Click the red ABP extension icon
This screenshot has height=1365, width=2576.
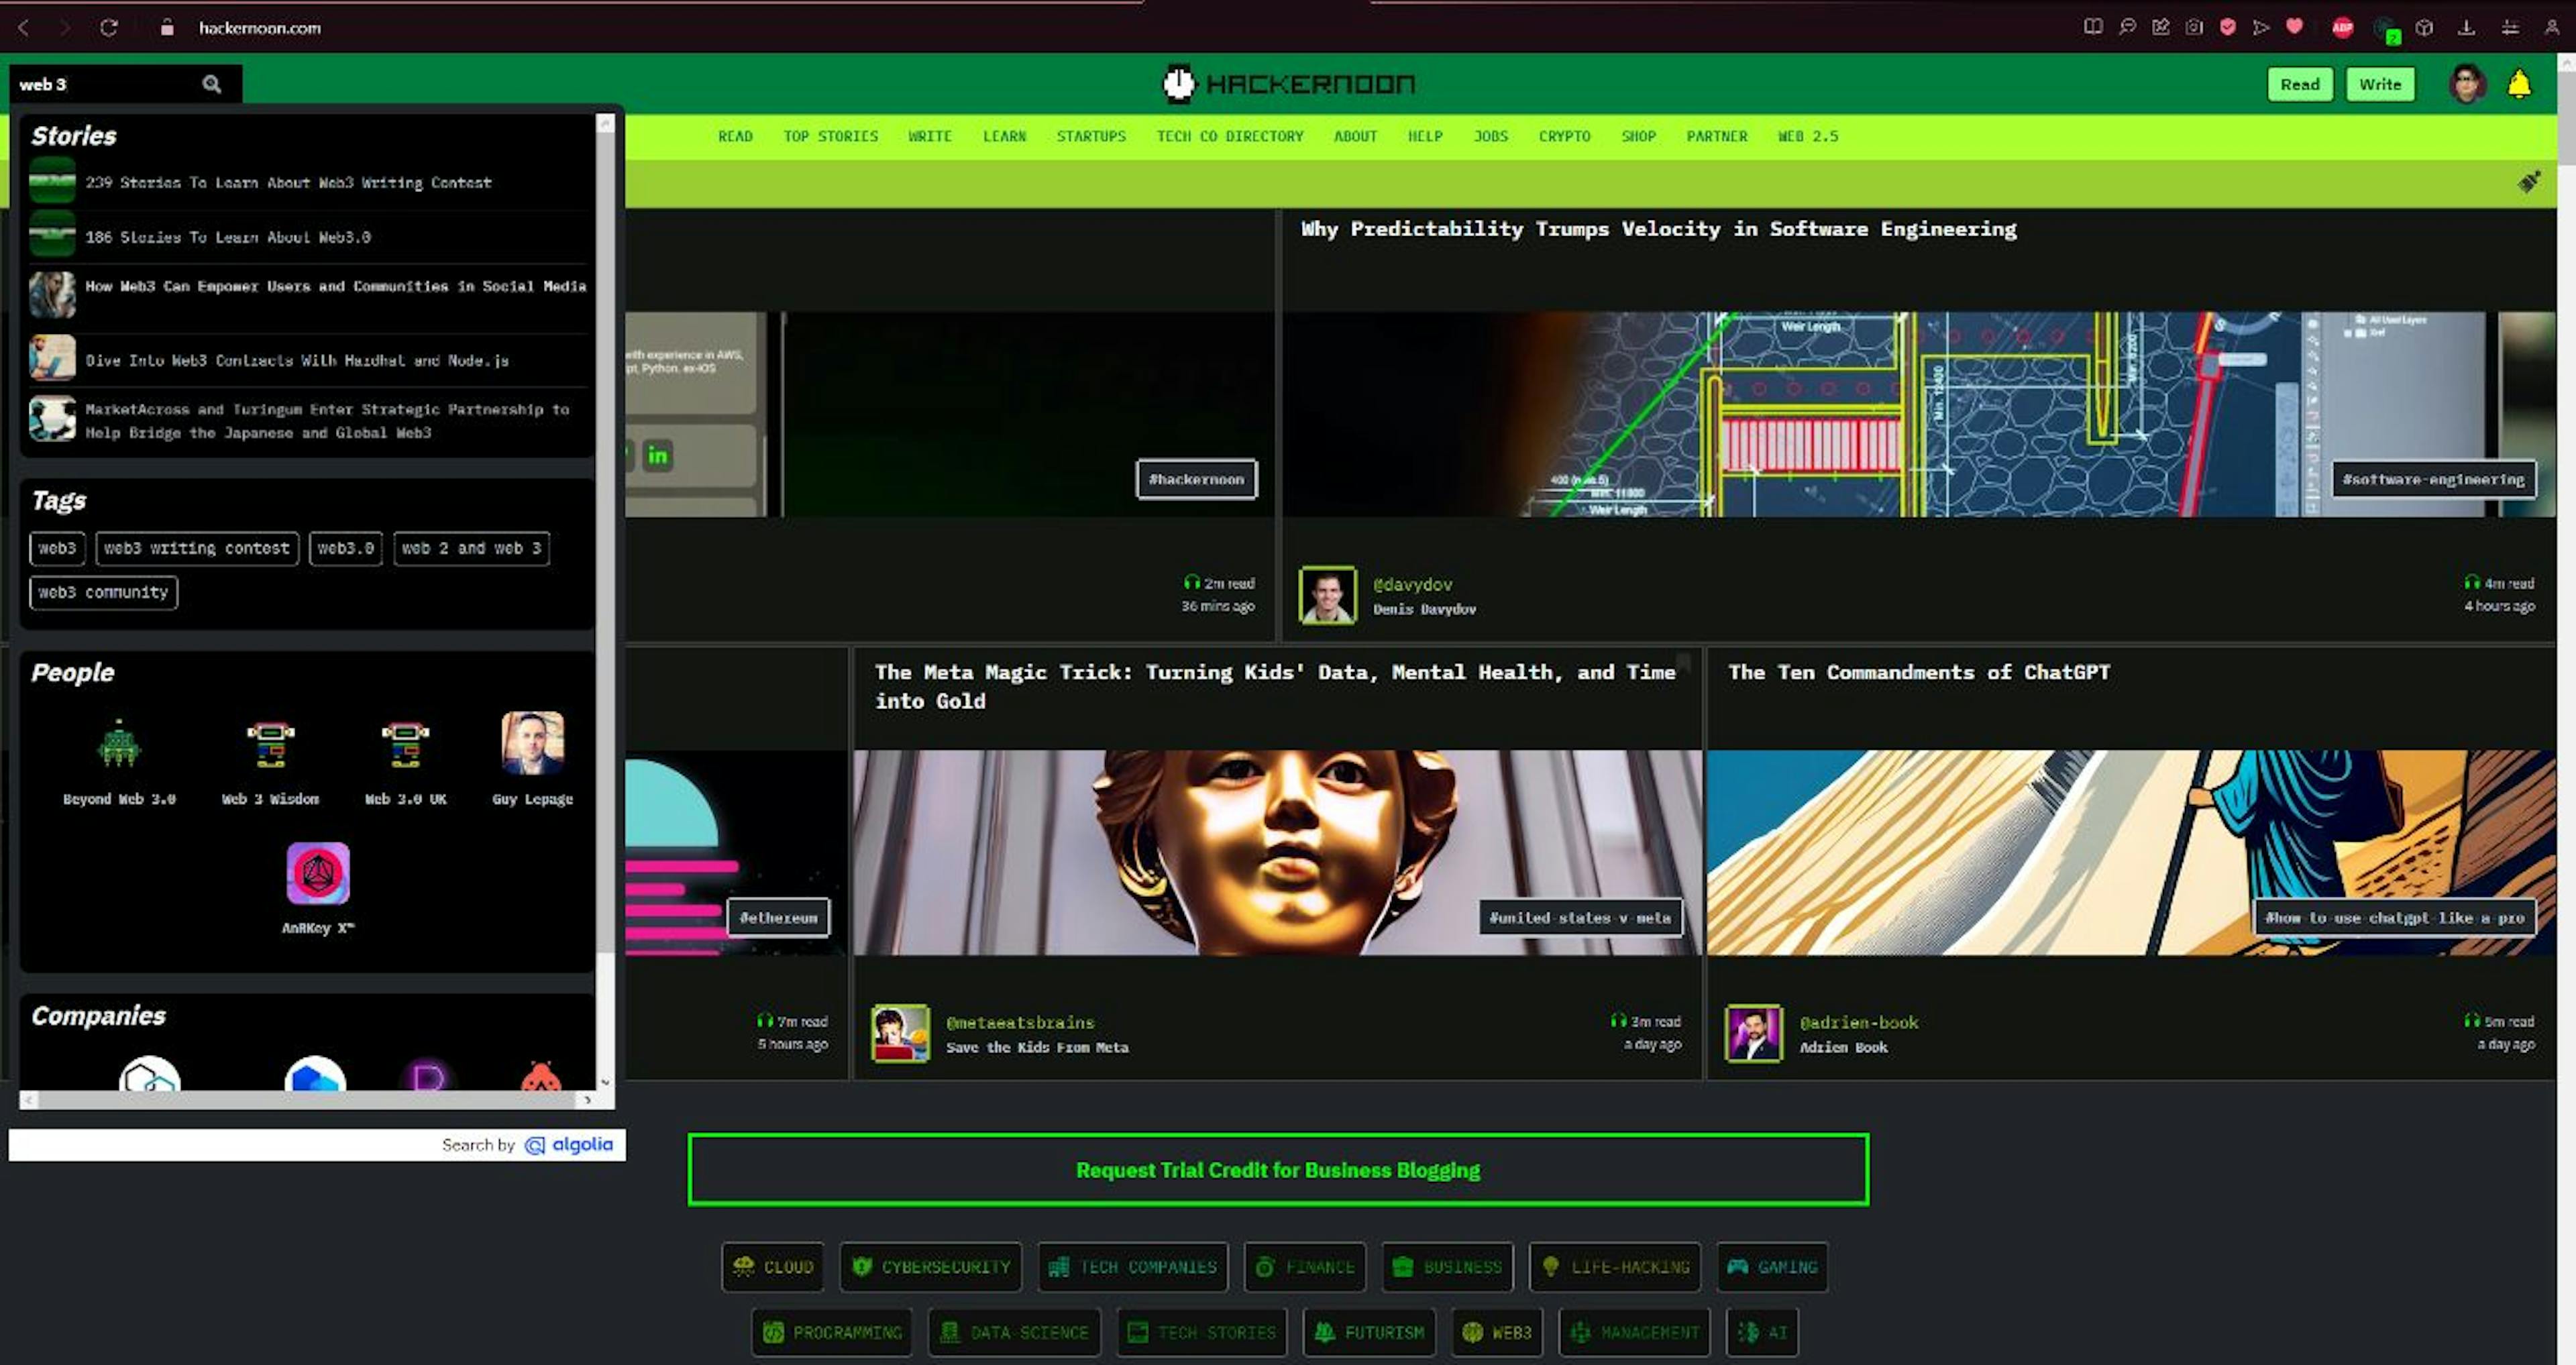click(2342, 27)
